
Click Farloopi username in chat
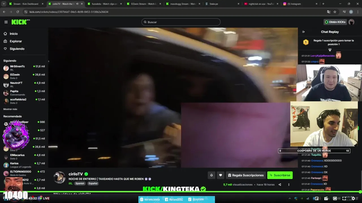pos(316,178)
